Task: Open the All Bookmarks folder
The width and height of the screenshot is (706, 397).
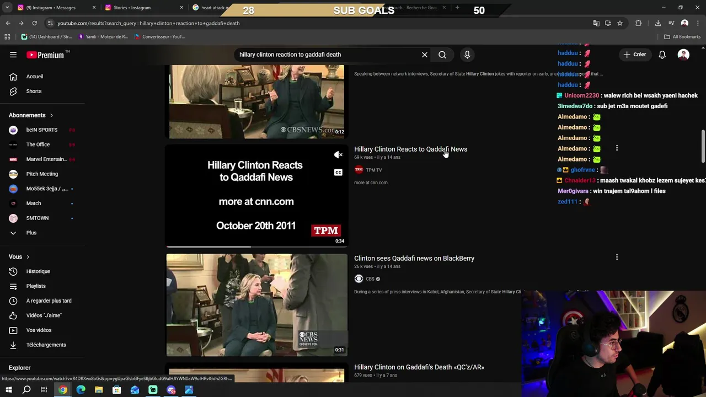Action: click(x=682, y=36)
